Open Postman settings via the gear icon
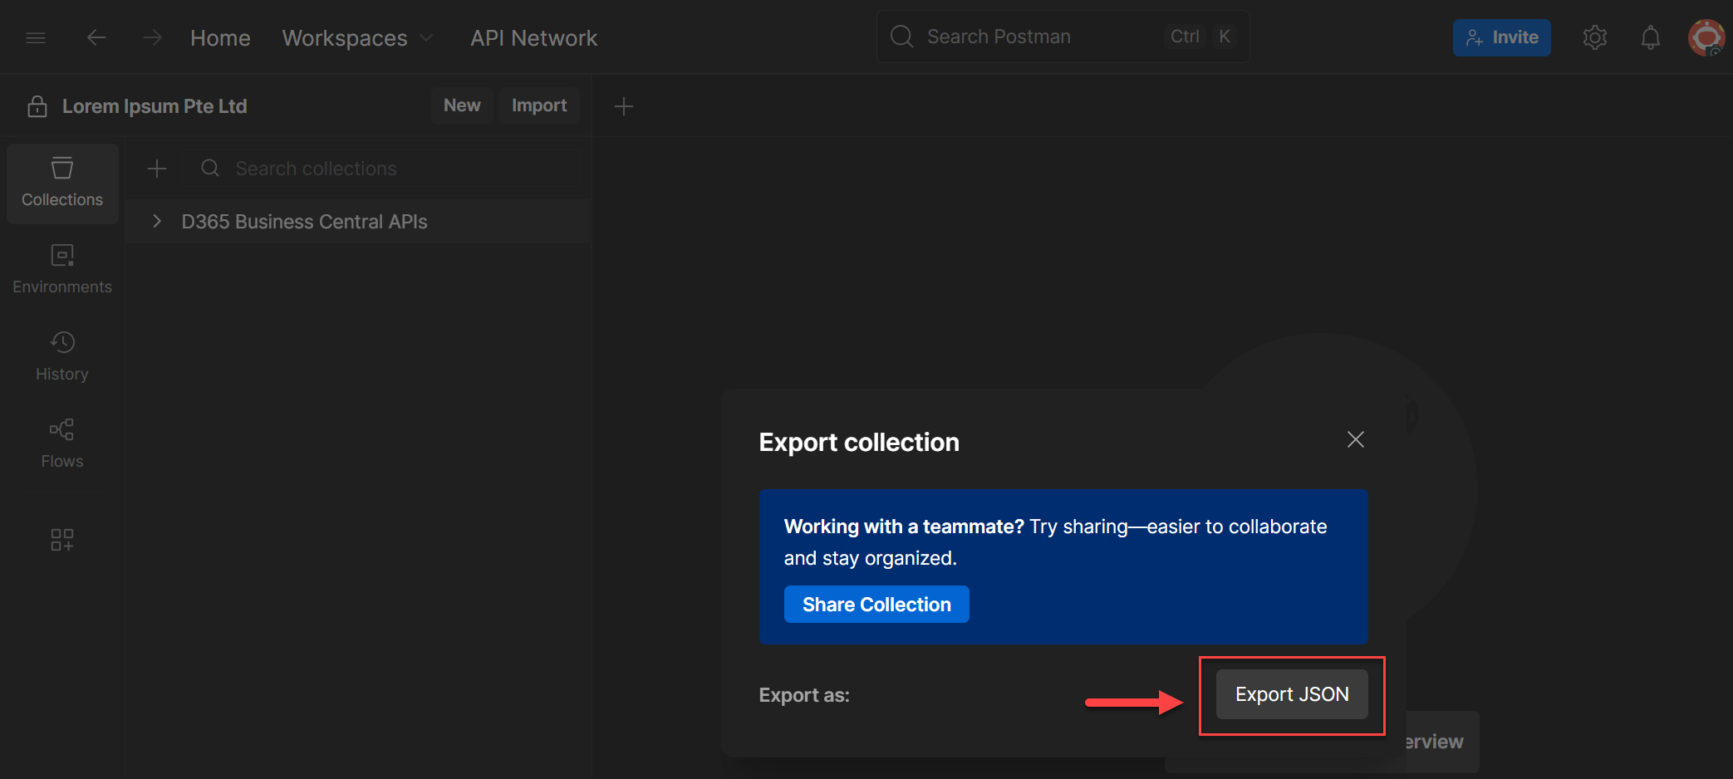Viewport: 1733px width, 779px height. [x=1594, y=37]
